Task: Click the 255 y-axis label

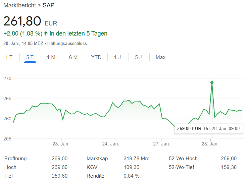Action: pos(7,139)
